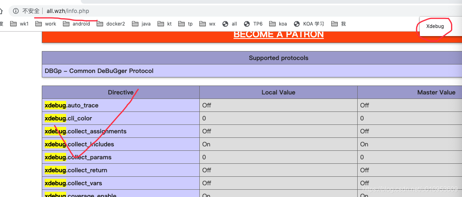Click the xdebug.collect_return directive

click(76, 170)
